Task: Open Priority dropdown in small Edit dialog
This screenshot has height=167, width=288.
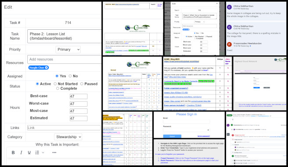Action: 199,22
